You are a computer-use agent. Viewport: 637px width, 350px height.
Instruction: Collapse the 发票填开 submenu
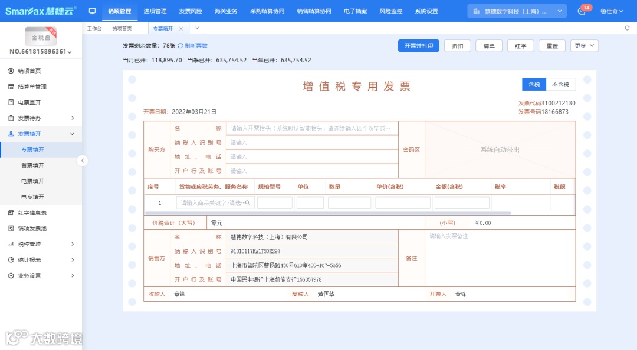tap(73, 134)
